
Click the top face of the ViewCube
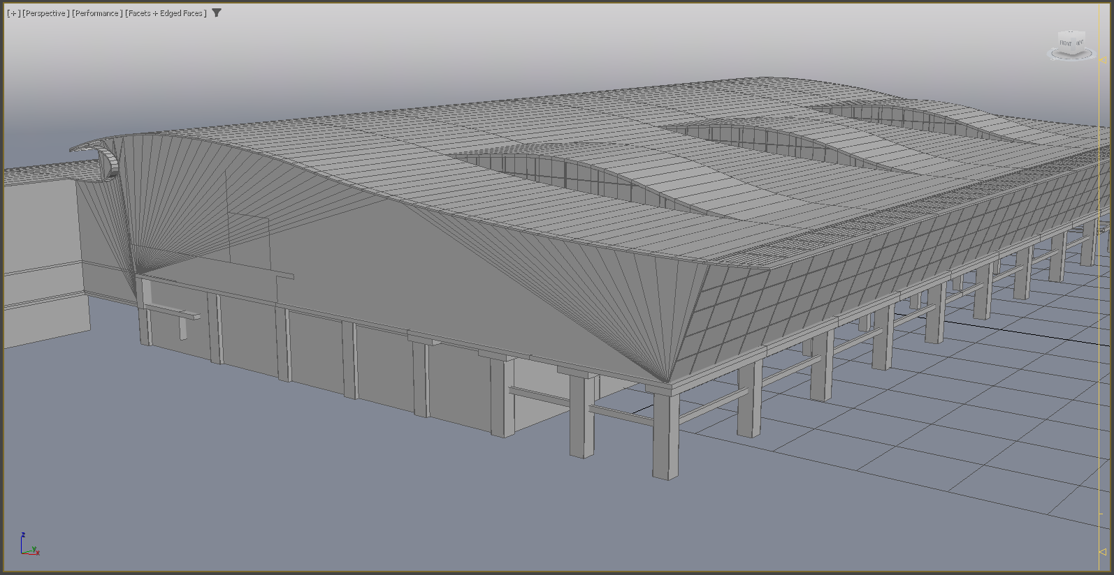click(1071, 33)
